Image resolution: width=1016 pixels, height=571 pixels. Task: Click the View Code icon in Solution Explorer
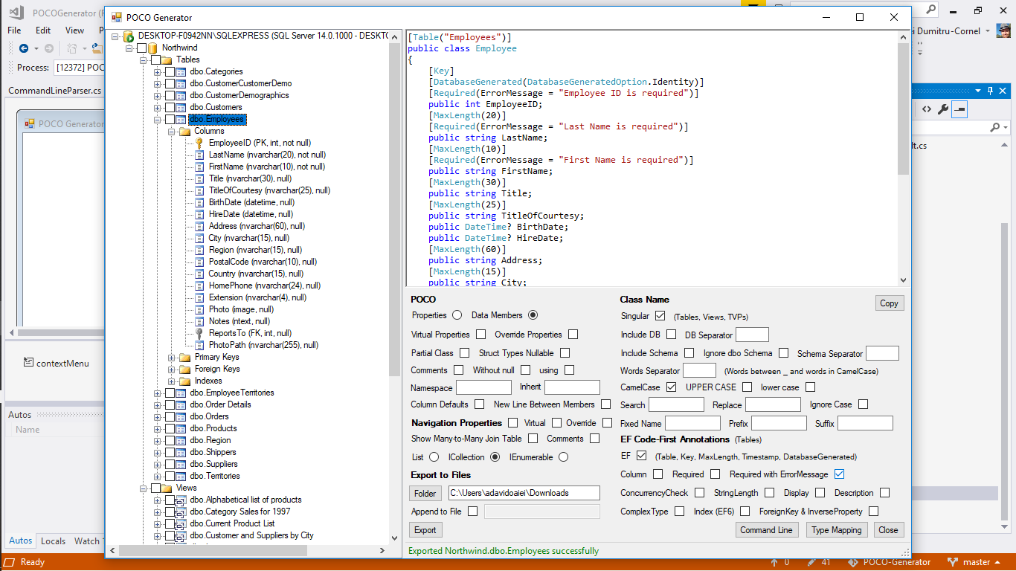(x=927, y=109)
